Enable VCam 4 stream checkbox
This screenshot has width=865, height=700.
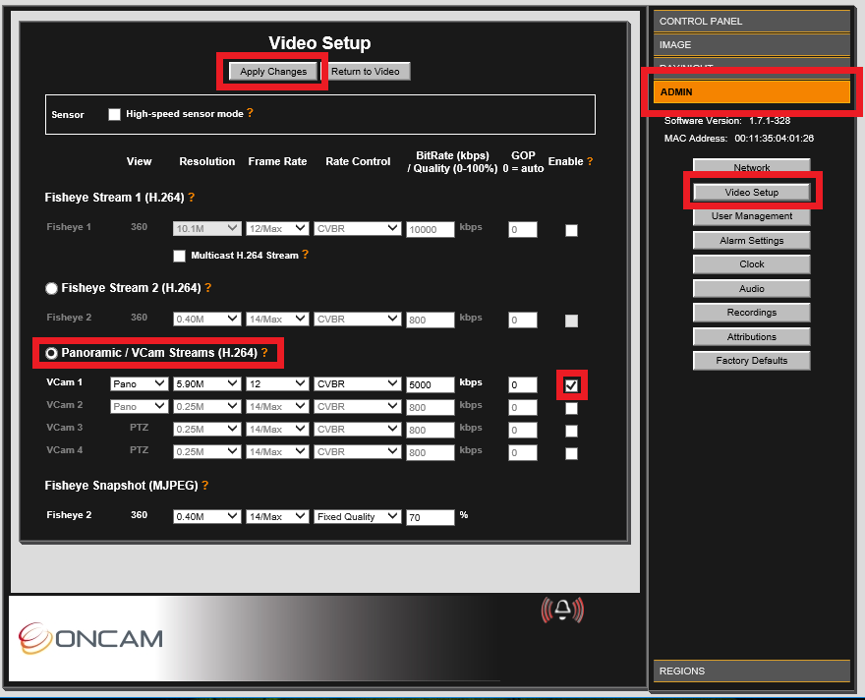pos(571,453)
